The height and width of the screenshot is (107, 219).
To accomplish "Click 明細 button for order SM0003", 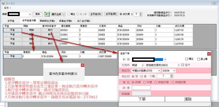I will pos(31,39).
